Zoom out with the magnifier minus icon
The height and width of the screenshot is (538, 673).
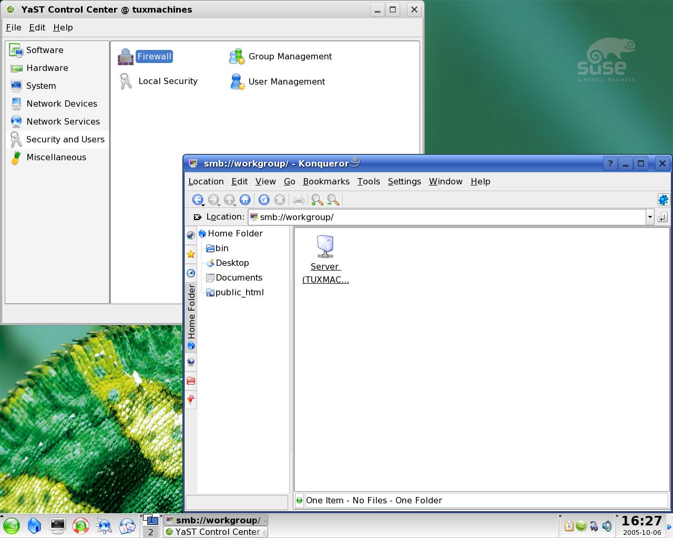pos(333,200)
